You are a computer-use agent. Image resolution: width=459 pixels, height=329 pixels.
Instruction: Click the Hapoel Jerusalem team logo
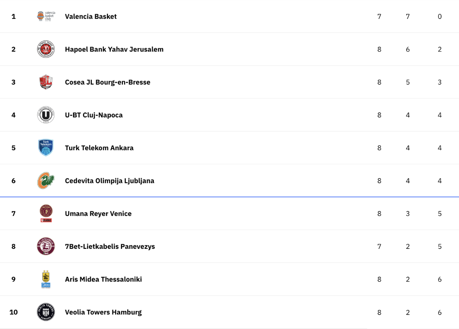click(x=46, y=49)
